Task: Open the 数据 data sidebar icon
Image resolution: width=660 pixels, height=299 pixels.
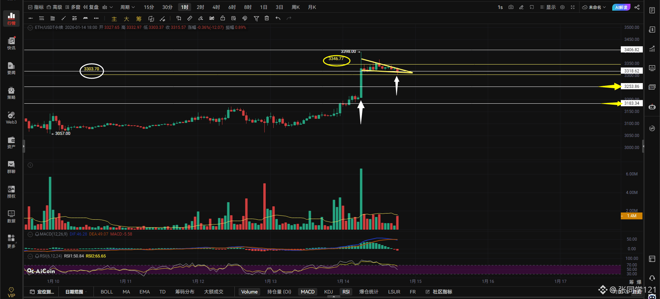Action: pyautogui.click(x=11, y=216)
